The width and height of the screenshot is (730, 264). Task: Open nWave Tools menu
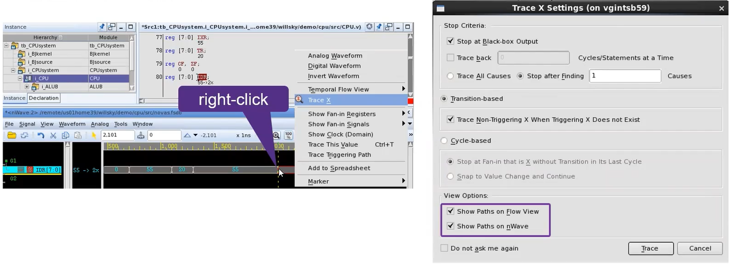(121, 124)
